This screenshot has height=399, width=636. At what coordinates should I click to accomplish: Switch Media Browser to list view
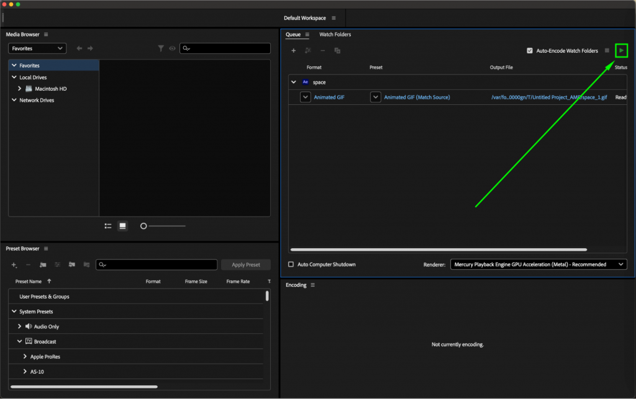(107, 226)
